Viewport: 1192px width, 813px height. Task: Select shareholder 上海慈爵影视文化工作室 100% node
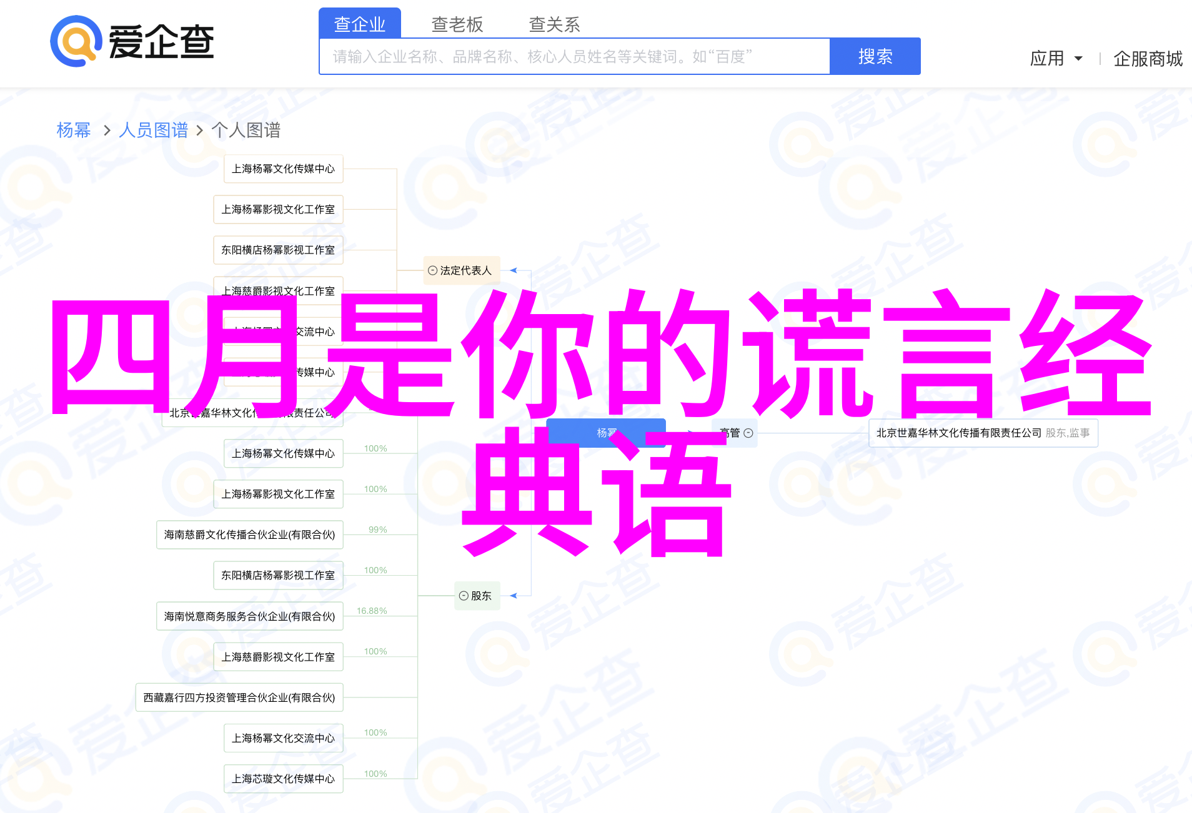pos(279,657)
